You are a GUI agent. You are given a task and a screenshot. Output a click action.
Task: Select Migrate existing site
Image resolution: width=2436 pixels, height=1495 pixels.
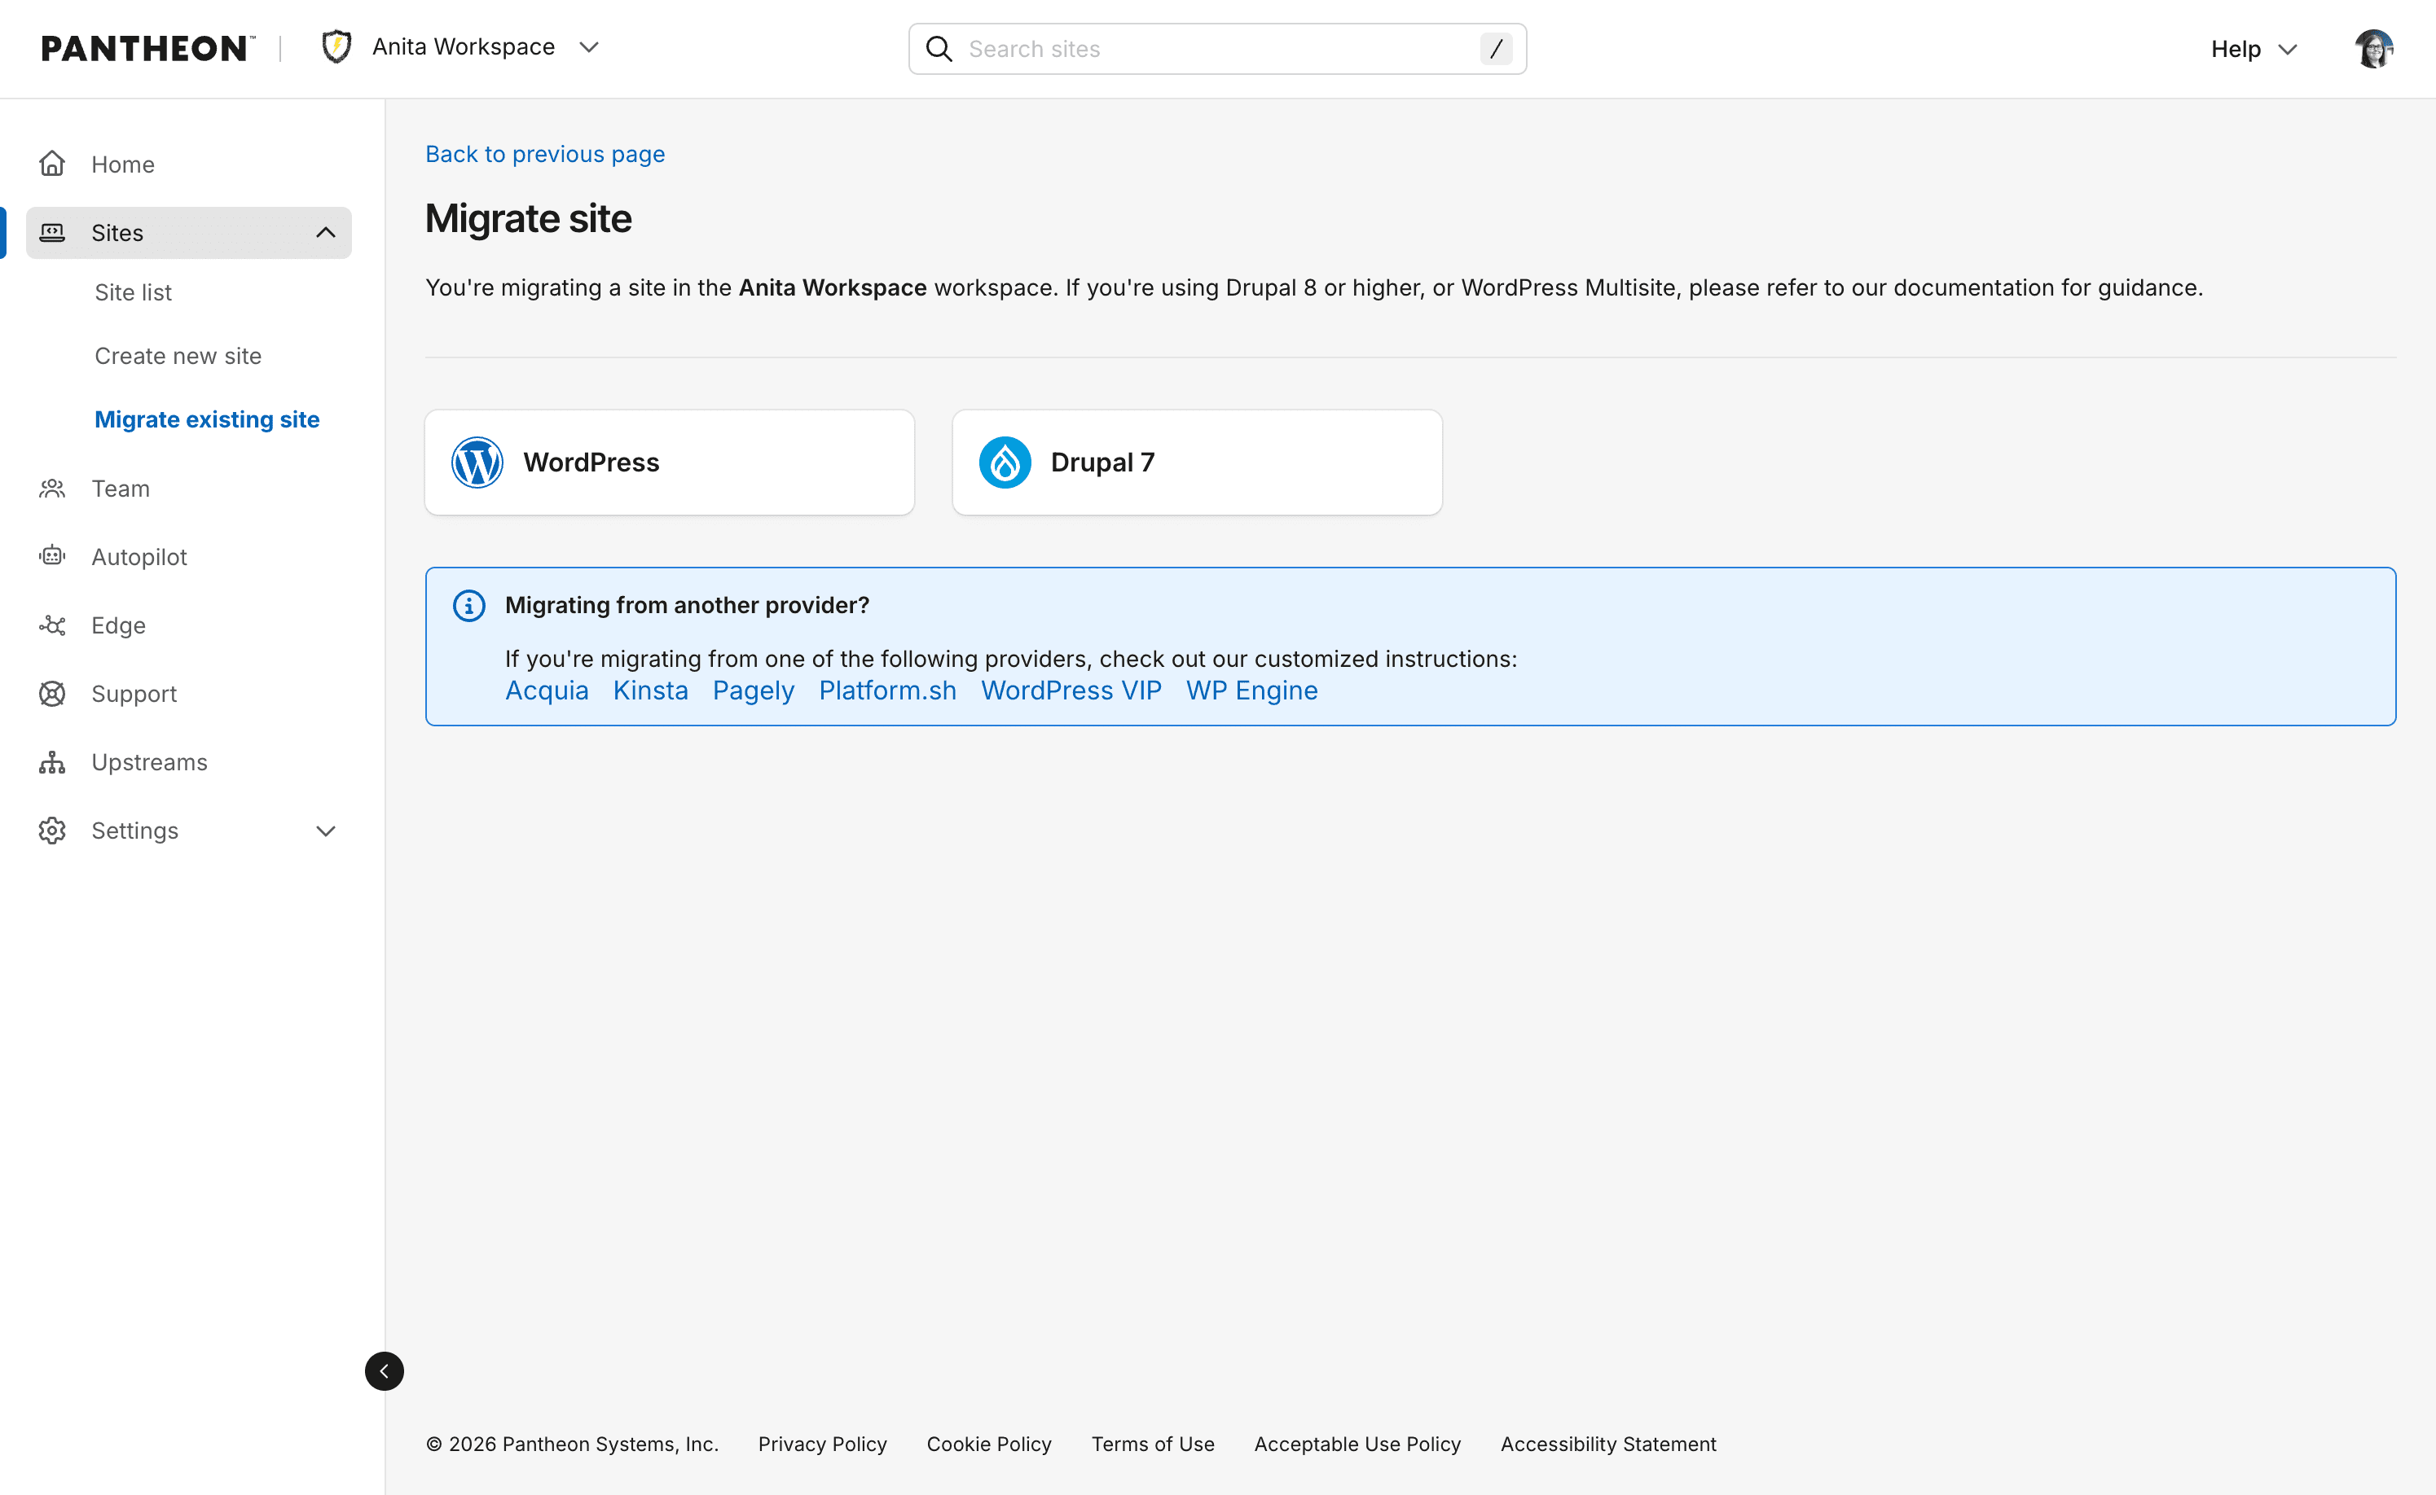[207, 419]
